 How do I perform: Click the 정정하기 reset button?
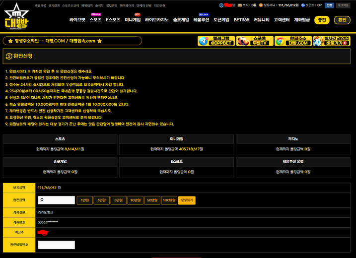(187, 200)
